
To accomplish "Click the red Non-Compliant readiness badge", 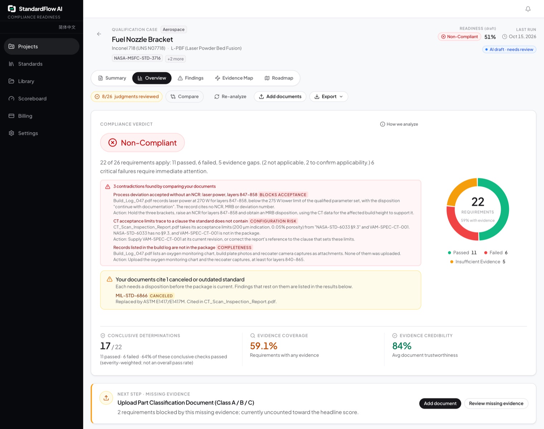I will click(460, 36).
